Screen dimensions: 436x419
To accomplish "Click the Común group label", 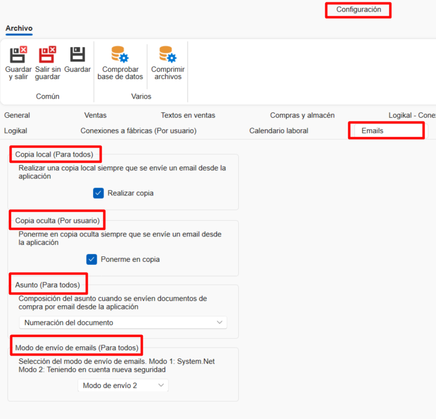I will click(48, 97).
